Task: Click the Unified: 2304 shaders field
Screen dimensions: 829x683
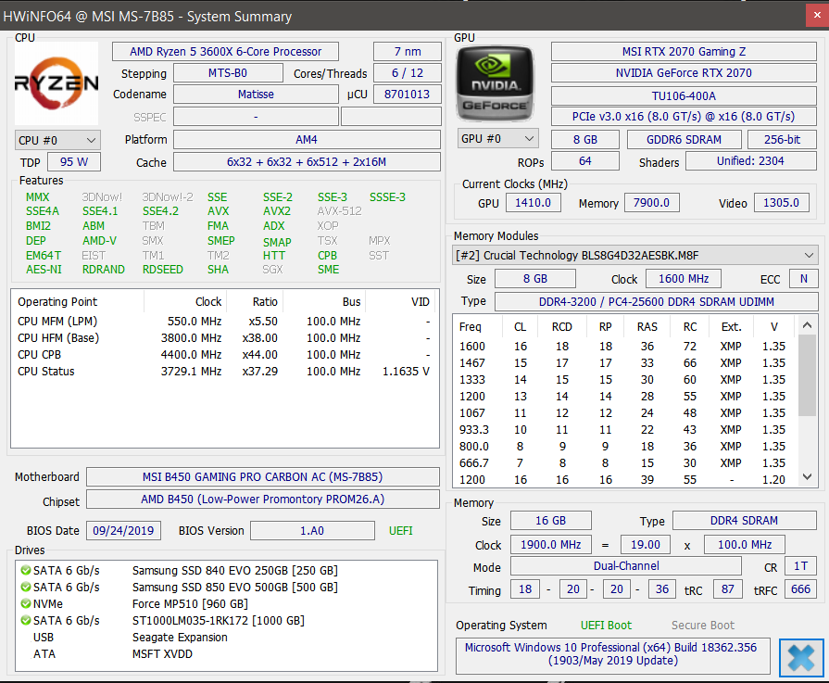Action: coord(751,161)
